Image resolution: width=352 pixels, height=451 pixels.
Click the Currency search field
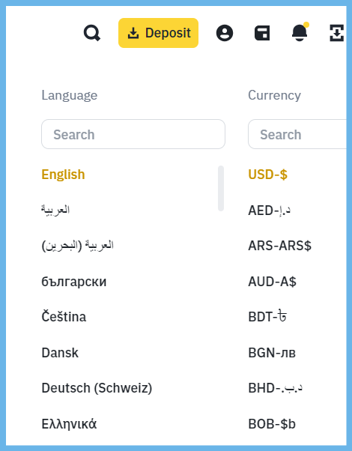pyautogui.click(x=297, y=134)
